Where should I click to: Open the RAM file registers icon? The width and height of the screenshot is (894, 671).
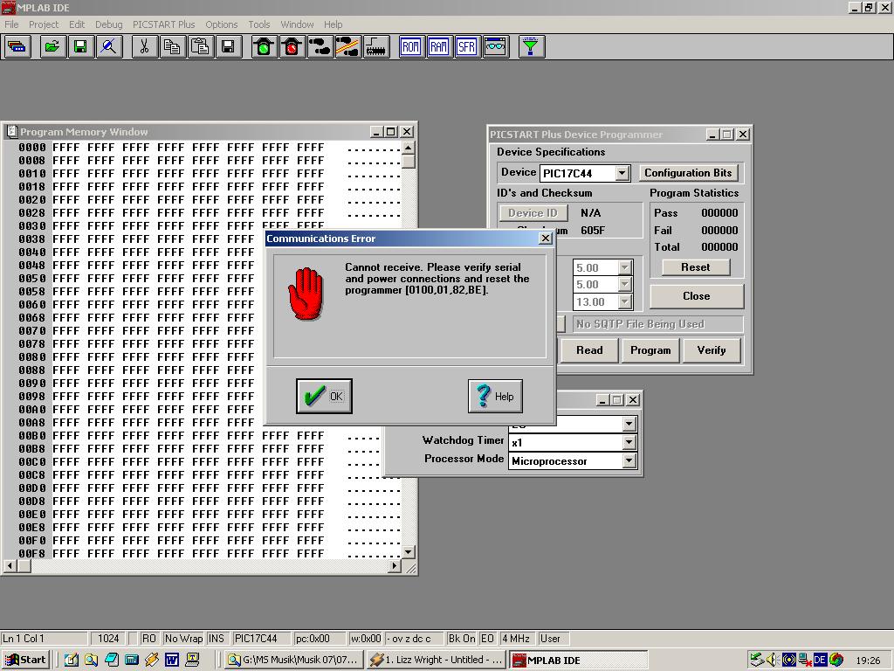(x=439, y=47)
